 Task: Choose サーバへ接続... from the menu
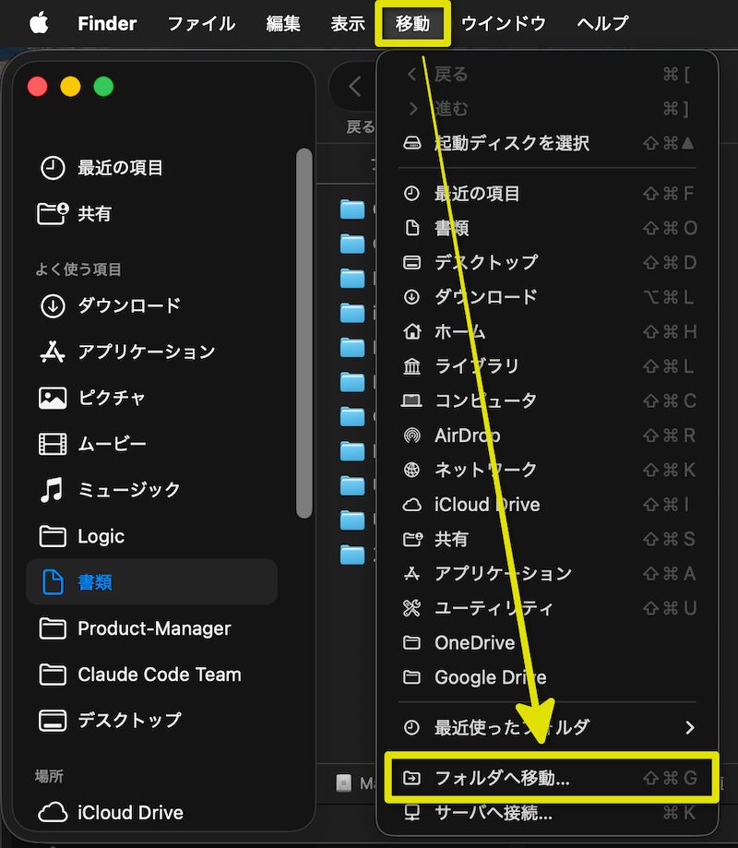547,812
